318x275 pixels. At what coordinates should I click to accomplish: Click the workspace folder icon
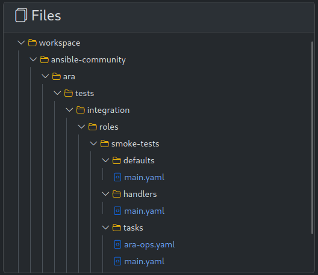33,43
